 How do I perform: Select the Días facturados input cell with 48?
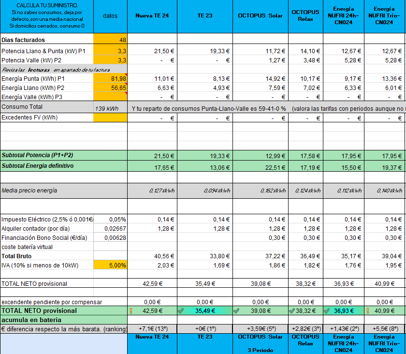pos(110,39)
